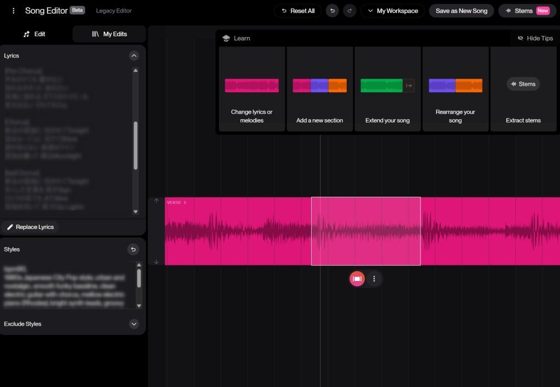This screenshot has height=387, width=560.
Task: Open the selection's three-dot options menu
Action: point(374,279)
